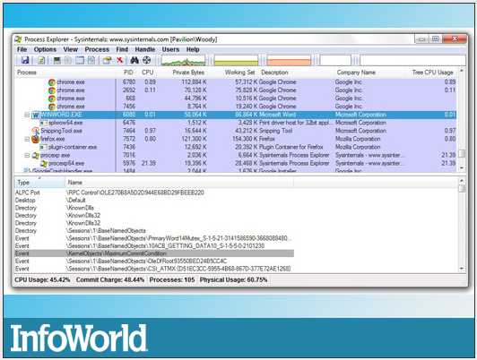Collapse the WINWORD.EXE process tree
Image resolution: width=477 pixels, height=360 pixels.
pyautogui.click(x=27, y=115)
